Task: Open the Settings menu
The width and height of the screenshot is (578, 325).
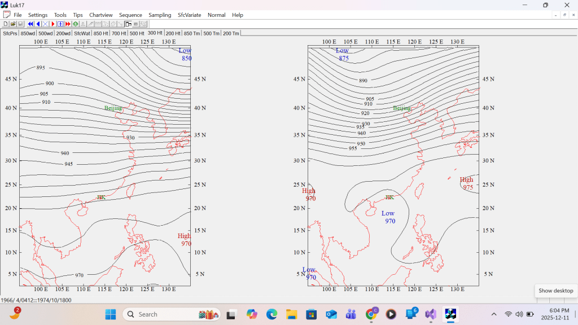Action: [38, 15]
